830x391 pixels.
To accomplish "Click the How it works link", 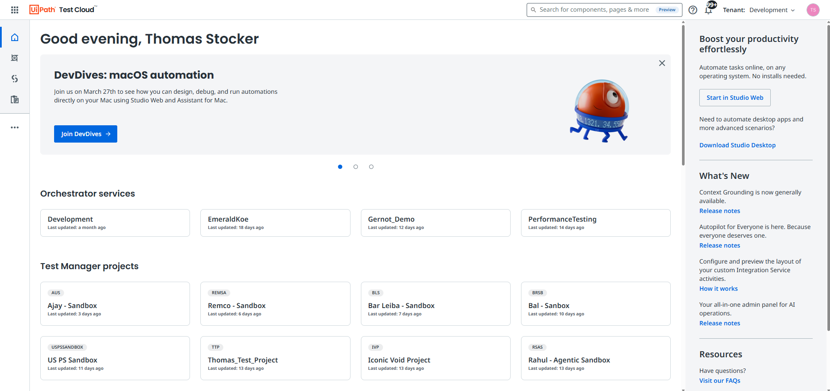I will 718,289.
